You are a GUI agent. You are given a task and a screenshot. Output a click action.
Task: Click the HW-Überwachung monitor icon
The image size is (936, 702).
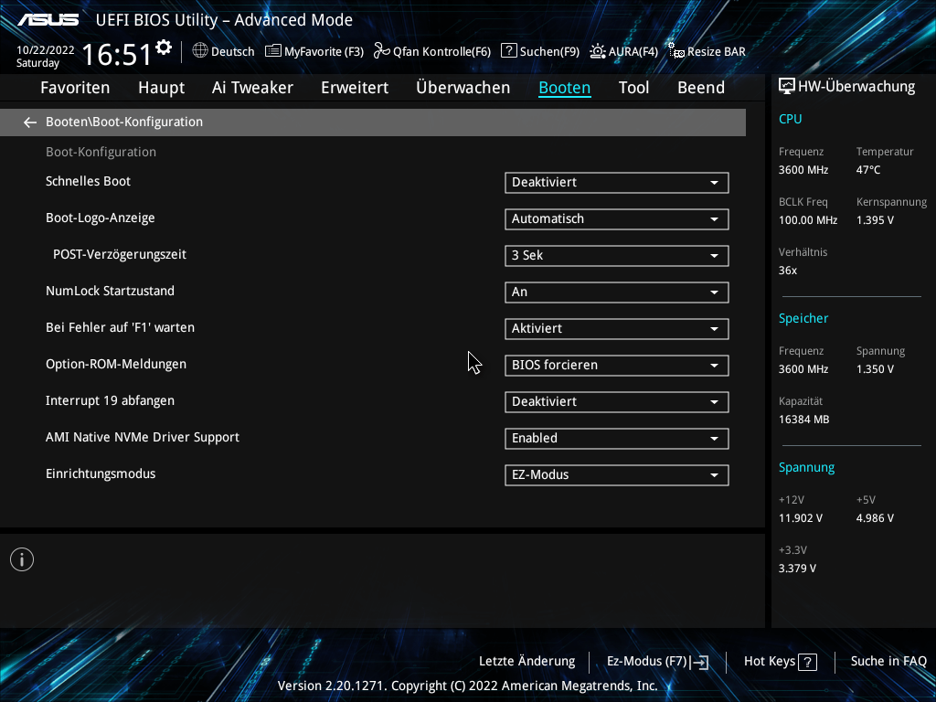(787, 87)
